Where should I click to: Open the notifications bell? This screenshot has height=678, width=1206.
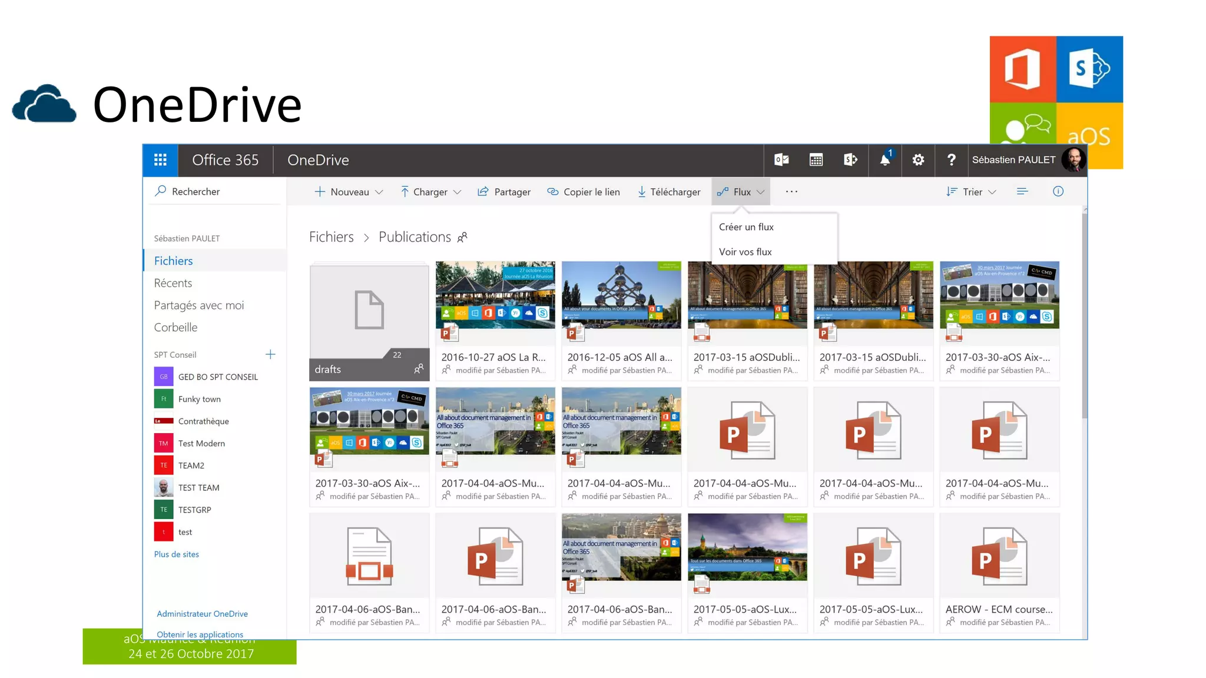pos(885,160)
